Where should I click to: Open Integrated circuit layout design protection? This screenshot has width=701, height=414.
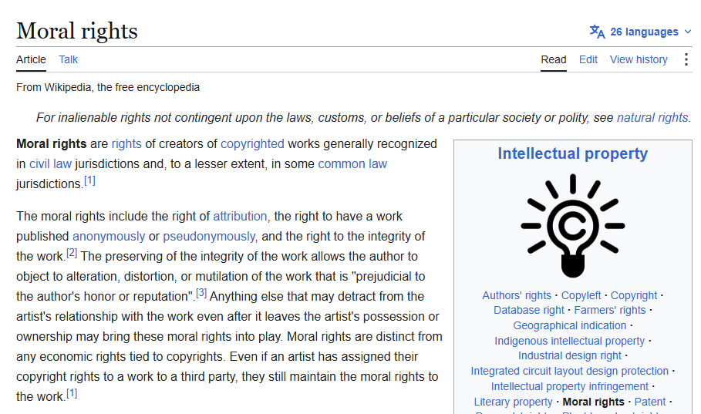coord(570,371)
